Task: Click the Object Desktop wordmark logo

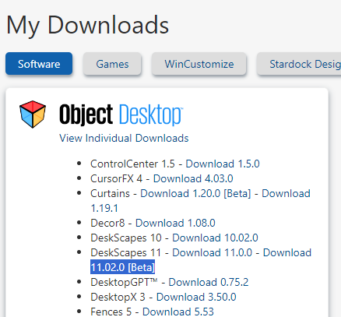Action: (121, 114)
